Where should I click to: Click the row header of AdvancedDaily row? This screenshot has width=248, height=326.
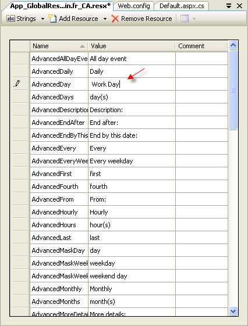(20, 71)
